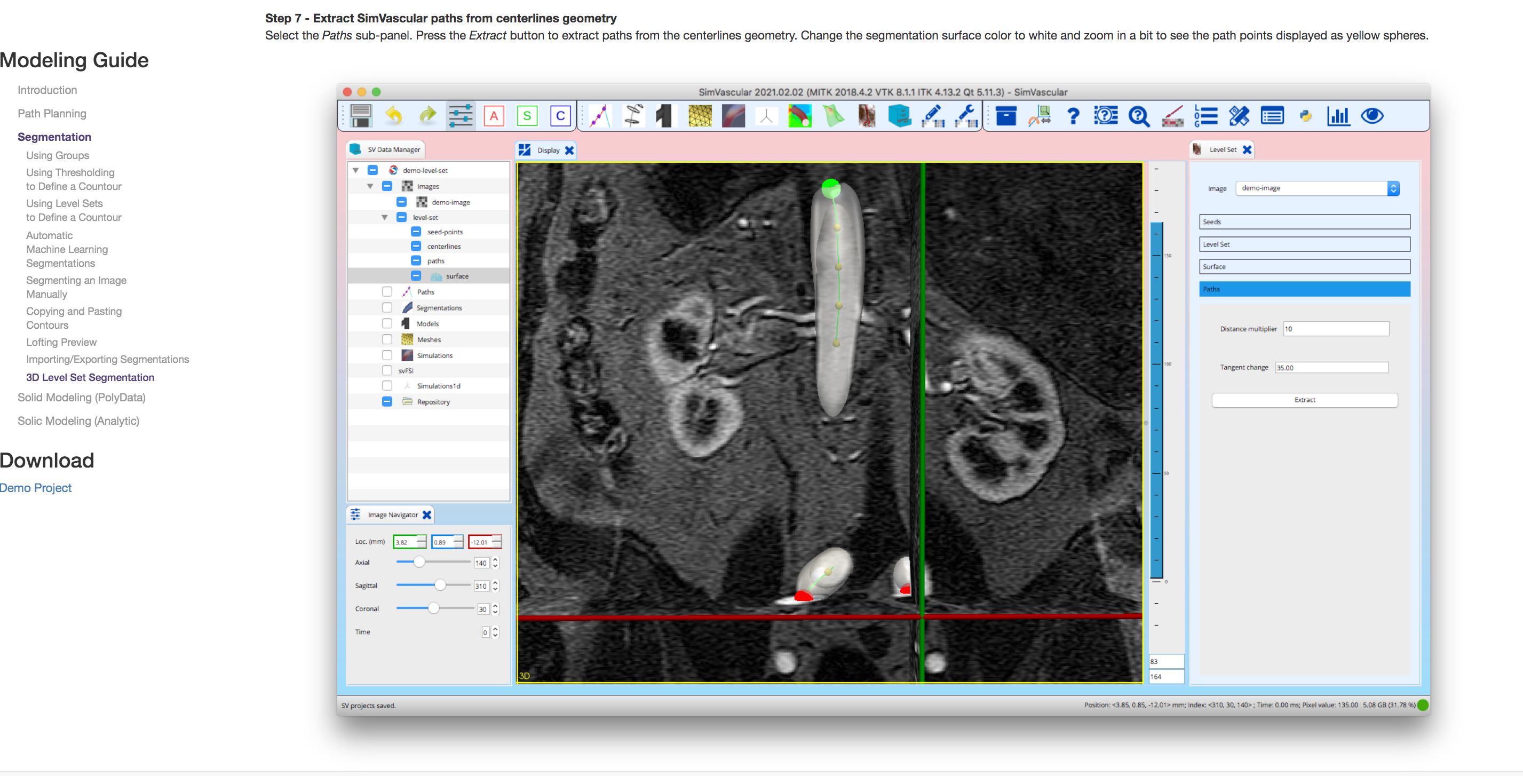Open the Demo Project download link
This screenshot has width=1523, height=776.
point(35,488)
